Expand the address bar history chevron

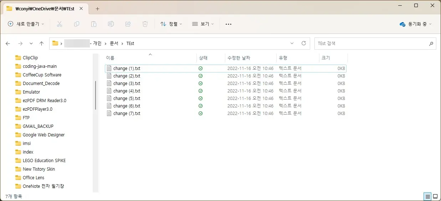point(292,43)
